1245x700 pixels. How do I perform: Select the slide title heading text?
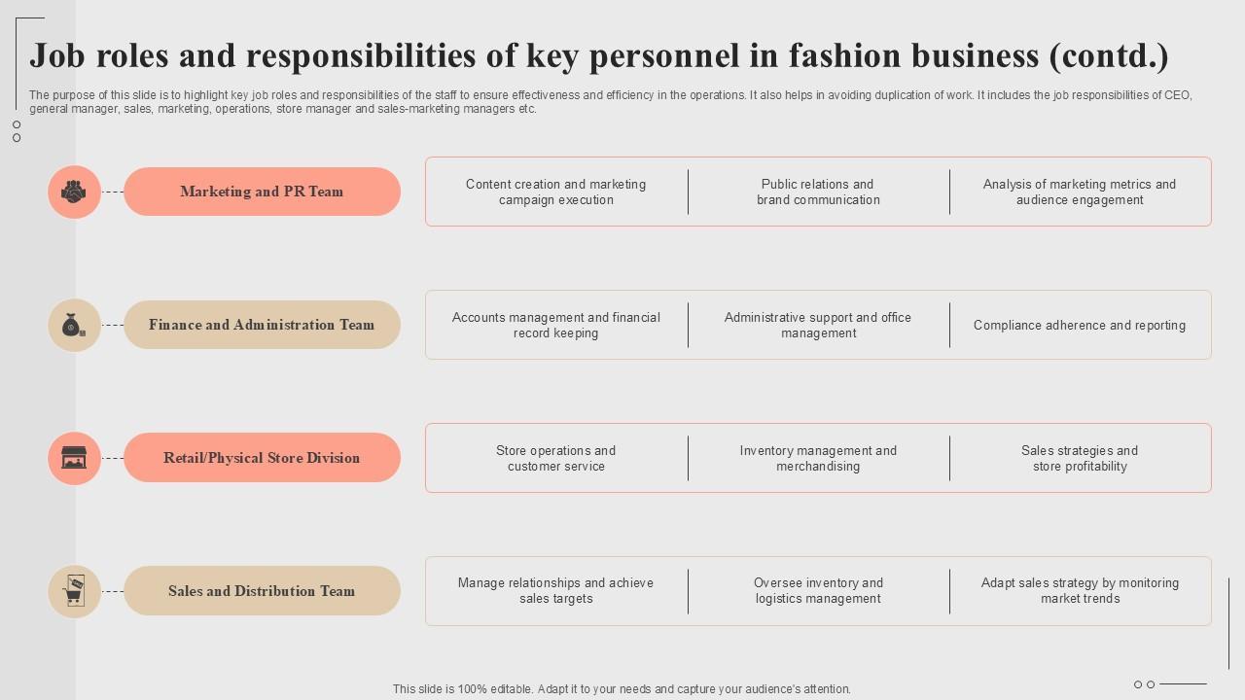tap(599, 56)
